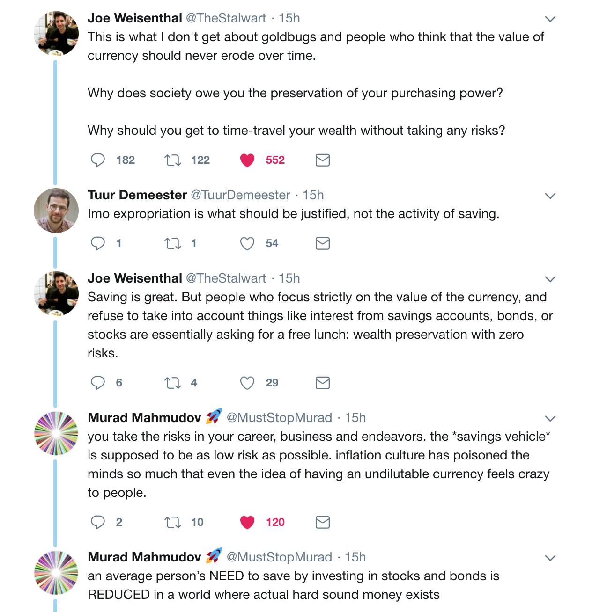
Task: Send the first tweet via direct message
Action: tap(323, 160)
